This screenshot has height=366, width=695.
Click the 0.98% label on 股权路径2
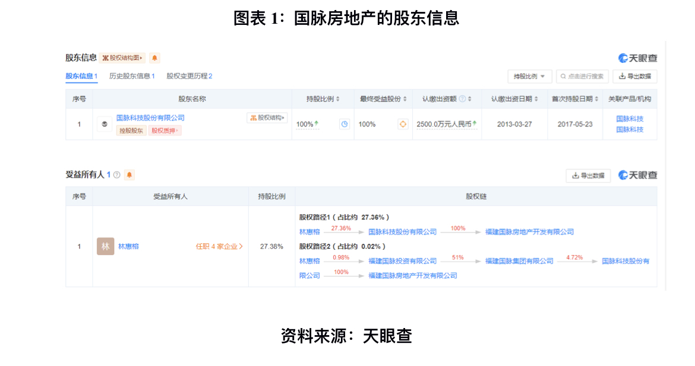(x=342, y=257)
